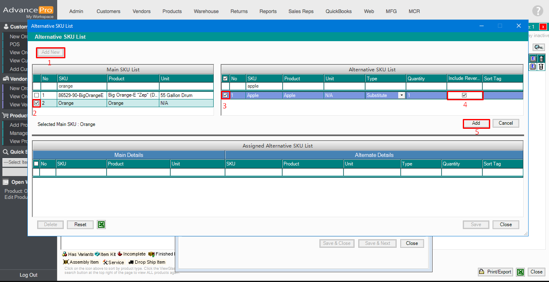This screenshot has height=282, width=549.
Task: Open the Select Item quick search dropdown
Action: [x=15, y=162]
